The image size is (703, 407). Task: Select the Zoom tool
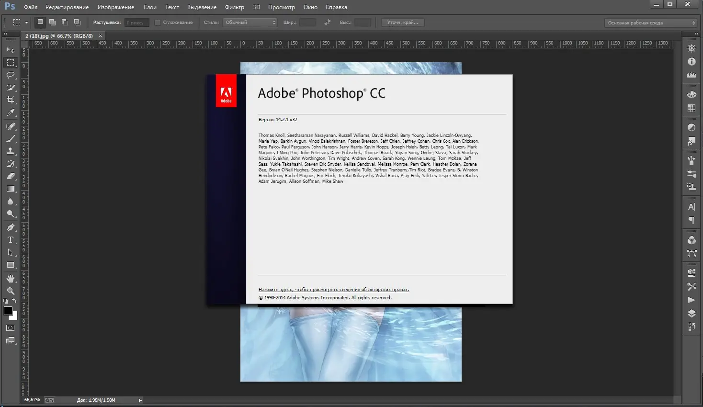(11, 291)
